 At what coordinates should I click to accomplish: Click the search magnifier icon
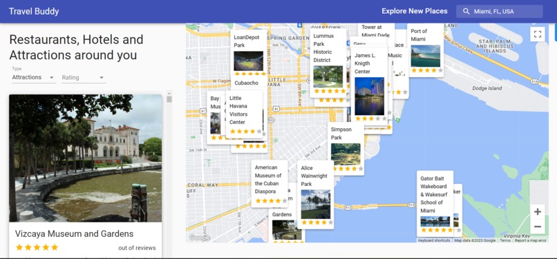tap(466, 11)
